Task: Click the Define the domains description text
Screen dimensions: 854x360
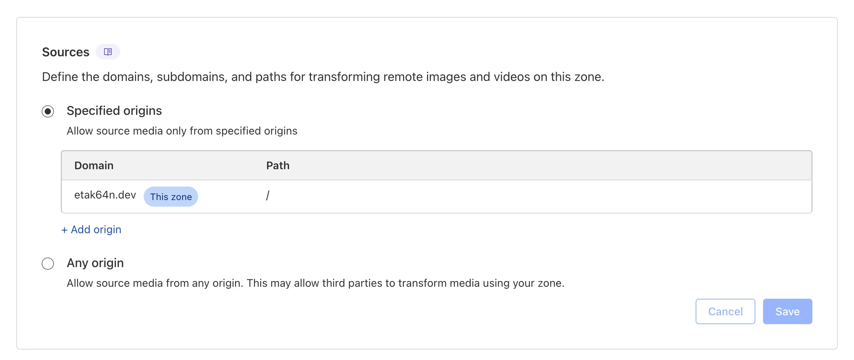Action: [323, 77]
